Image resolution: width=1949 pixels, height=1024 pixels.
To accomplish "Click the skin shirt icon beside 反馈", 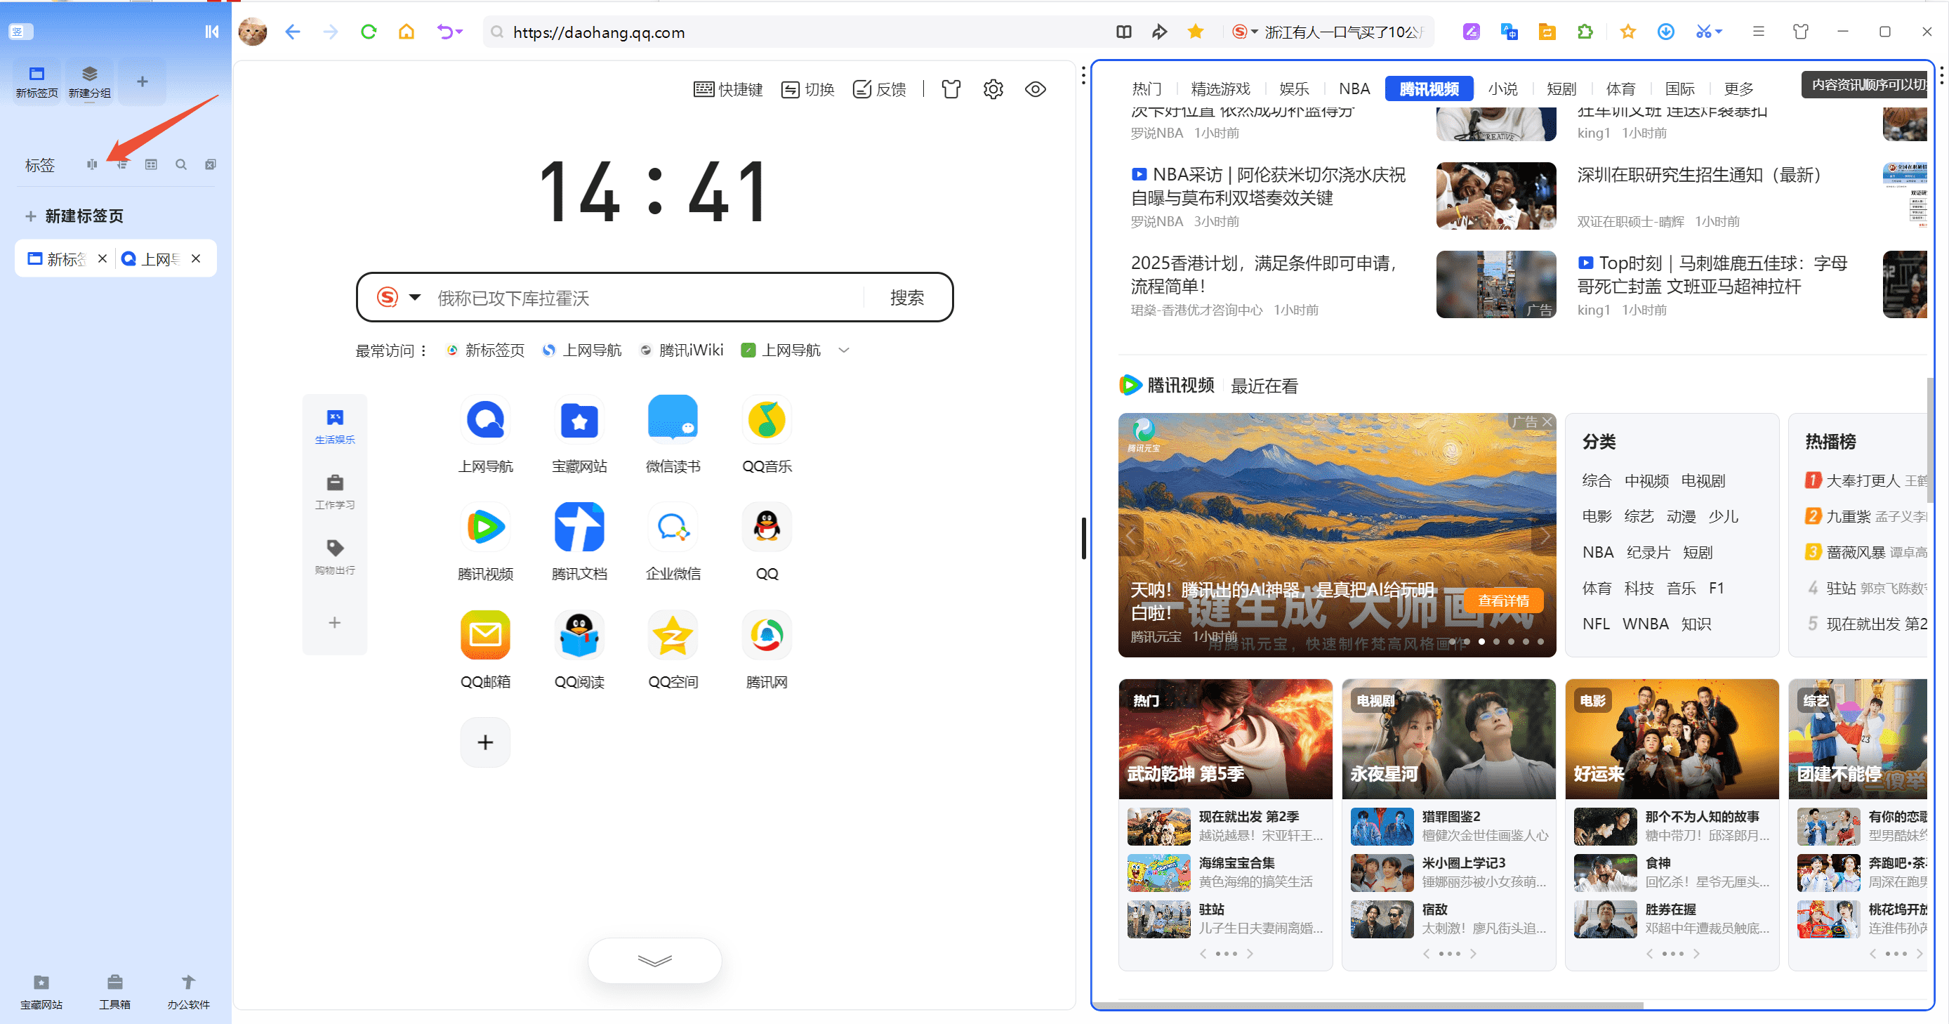I will point(951,89).
